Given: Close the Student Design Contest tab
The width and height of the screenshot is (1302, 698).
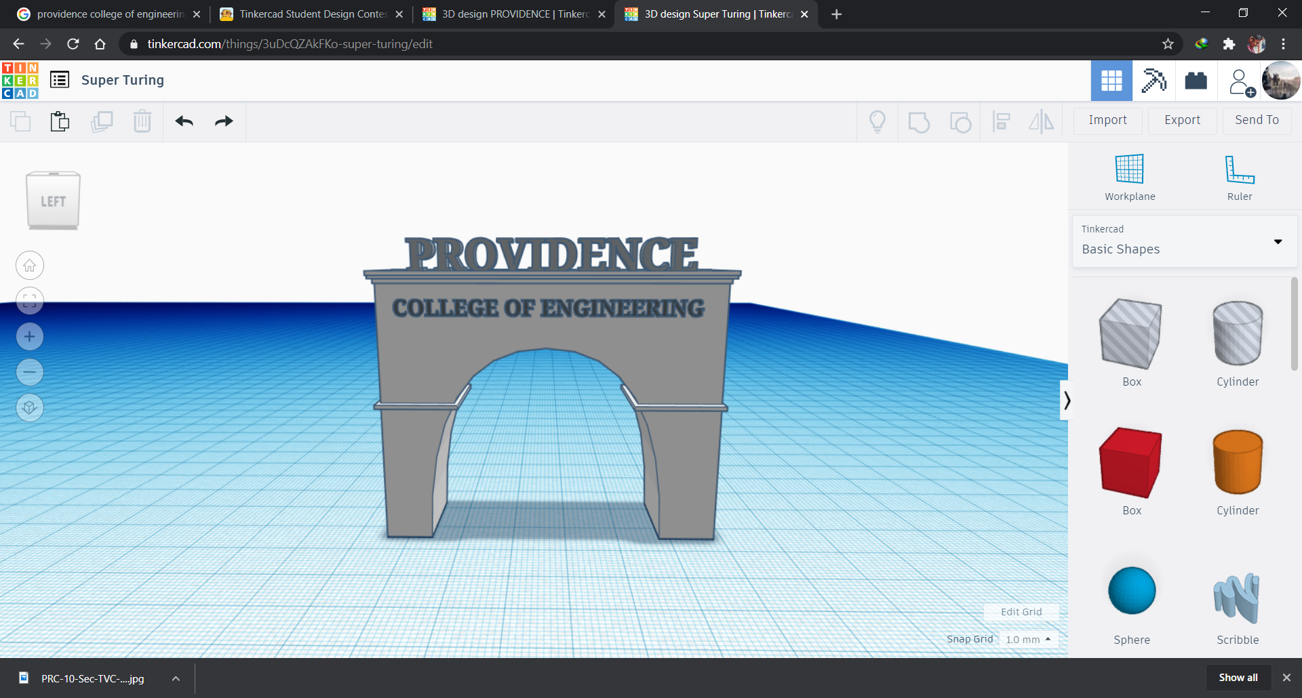Looking at the screenshot, I should tap(399, 14).
